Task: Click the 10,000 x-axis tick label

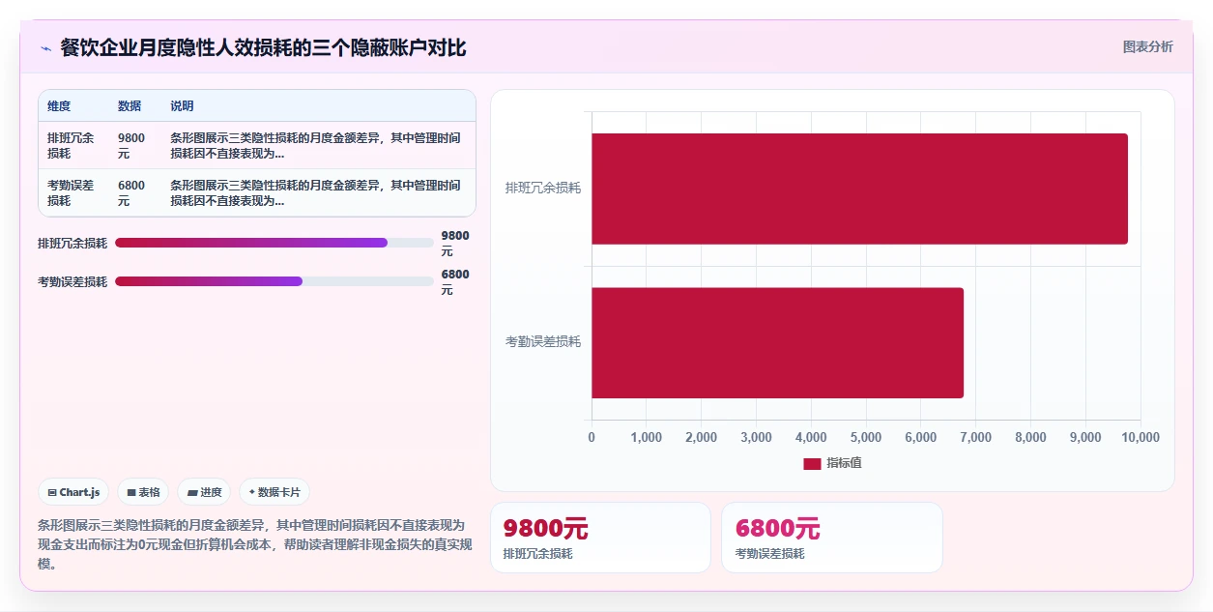Action: 1141,437
